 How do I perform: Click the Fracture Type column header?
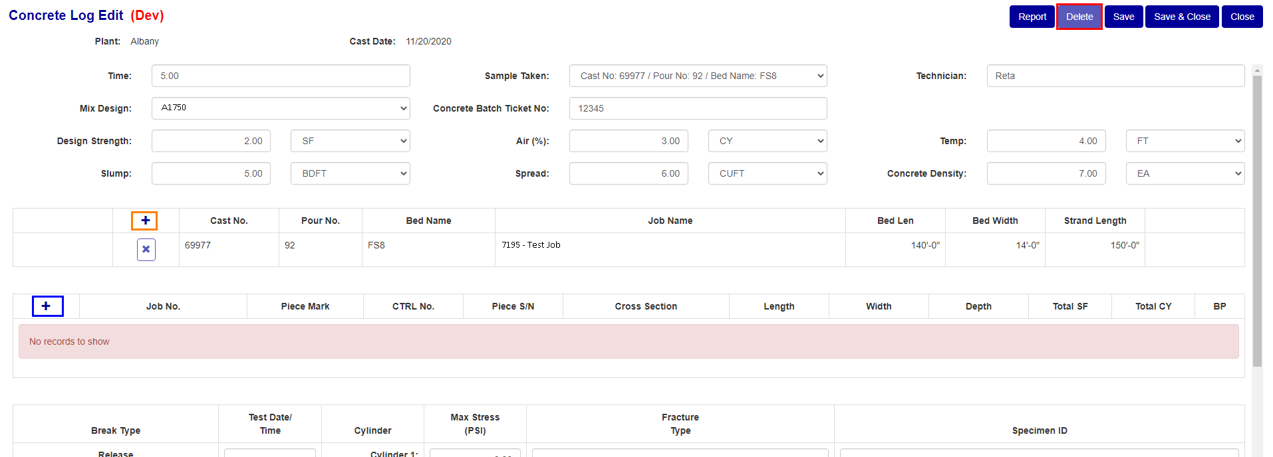[x=680, y=424]
